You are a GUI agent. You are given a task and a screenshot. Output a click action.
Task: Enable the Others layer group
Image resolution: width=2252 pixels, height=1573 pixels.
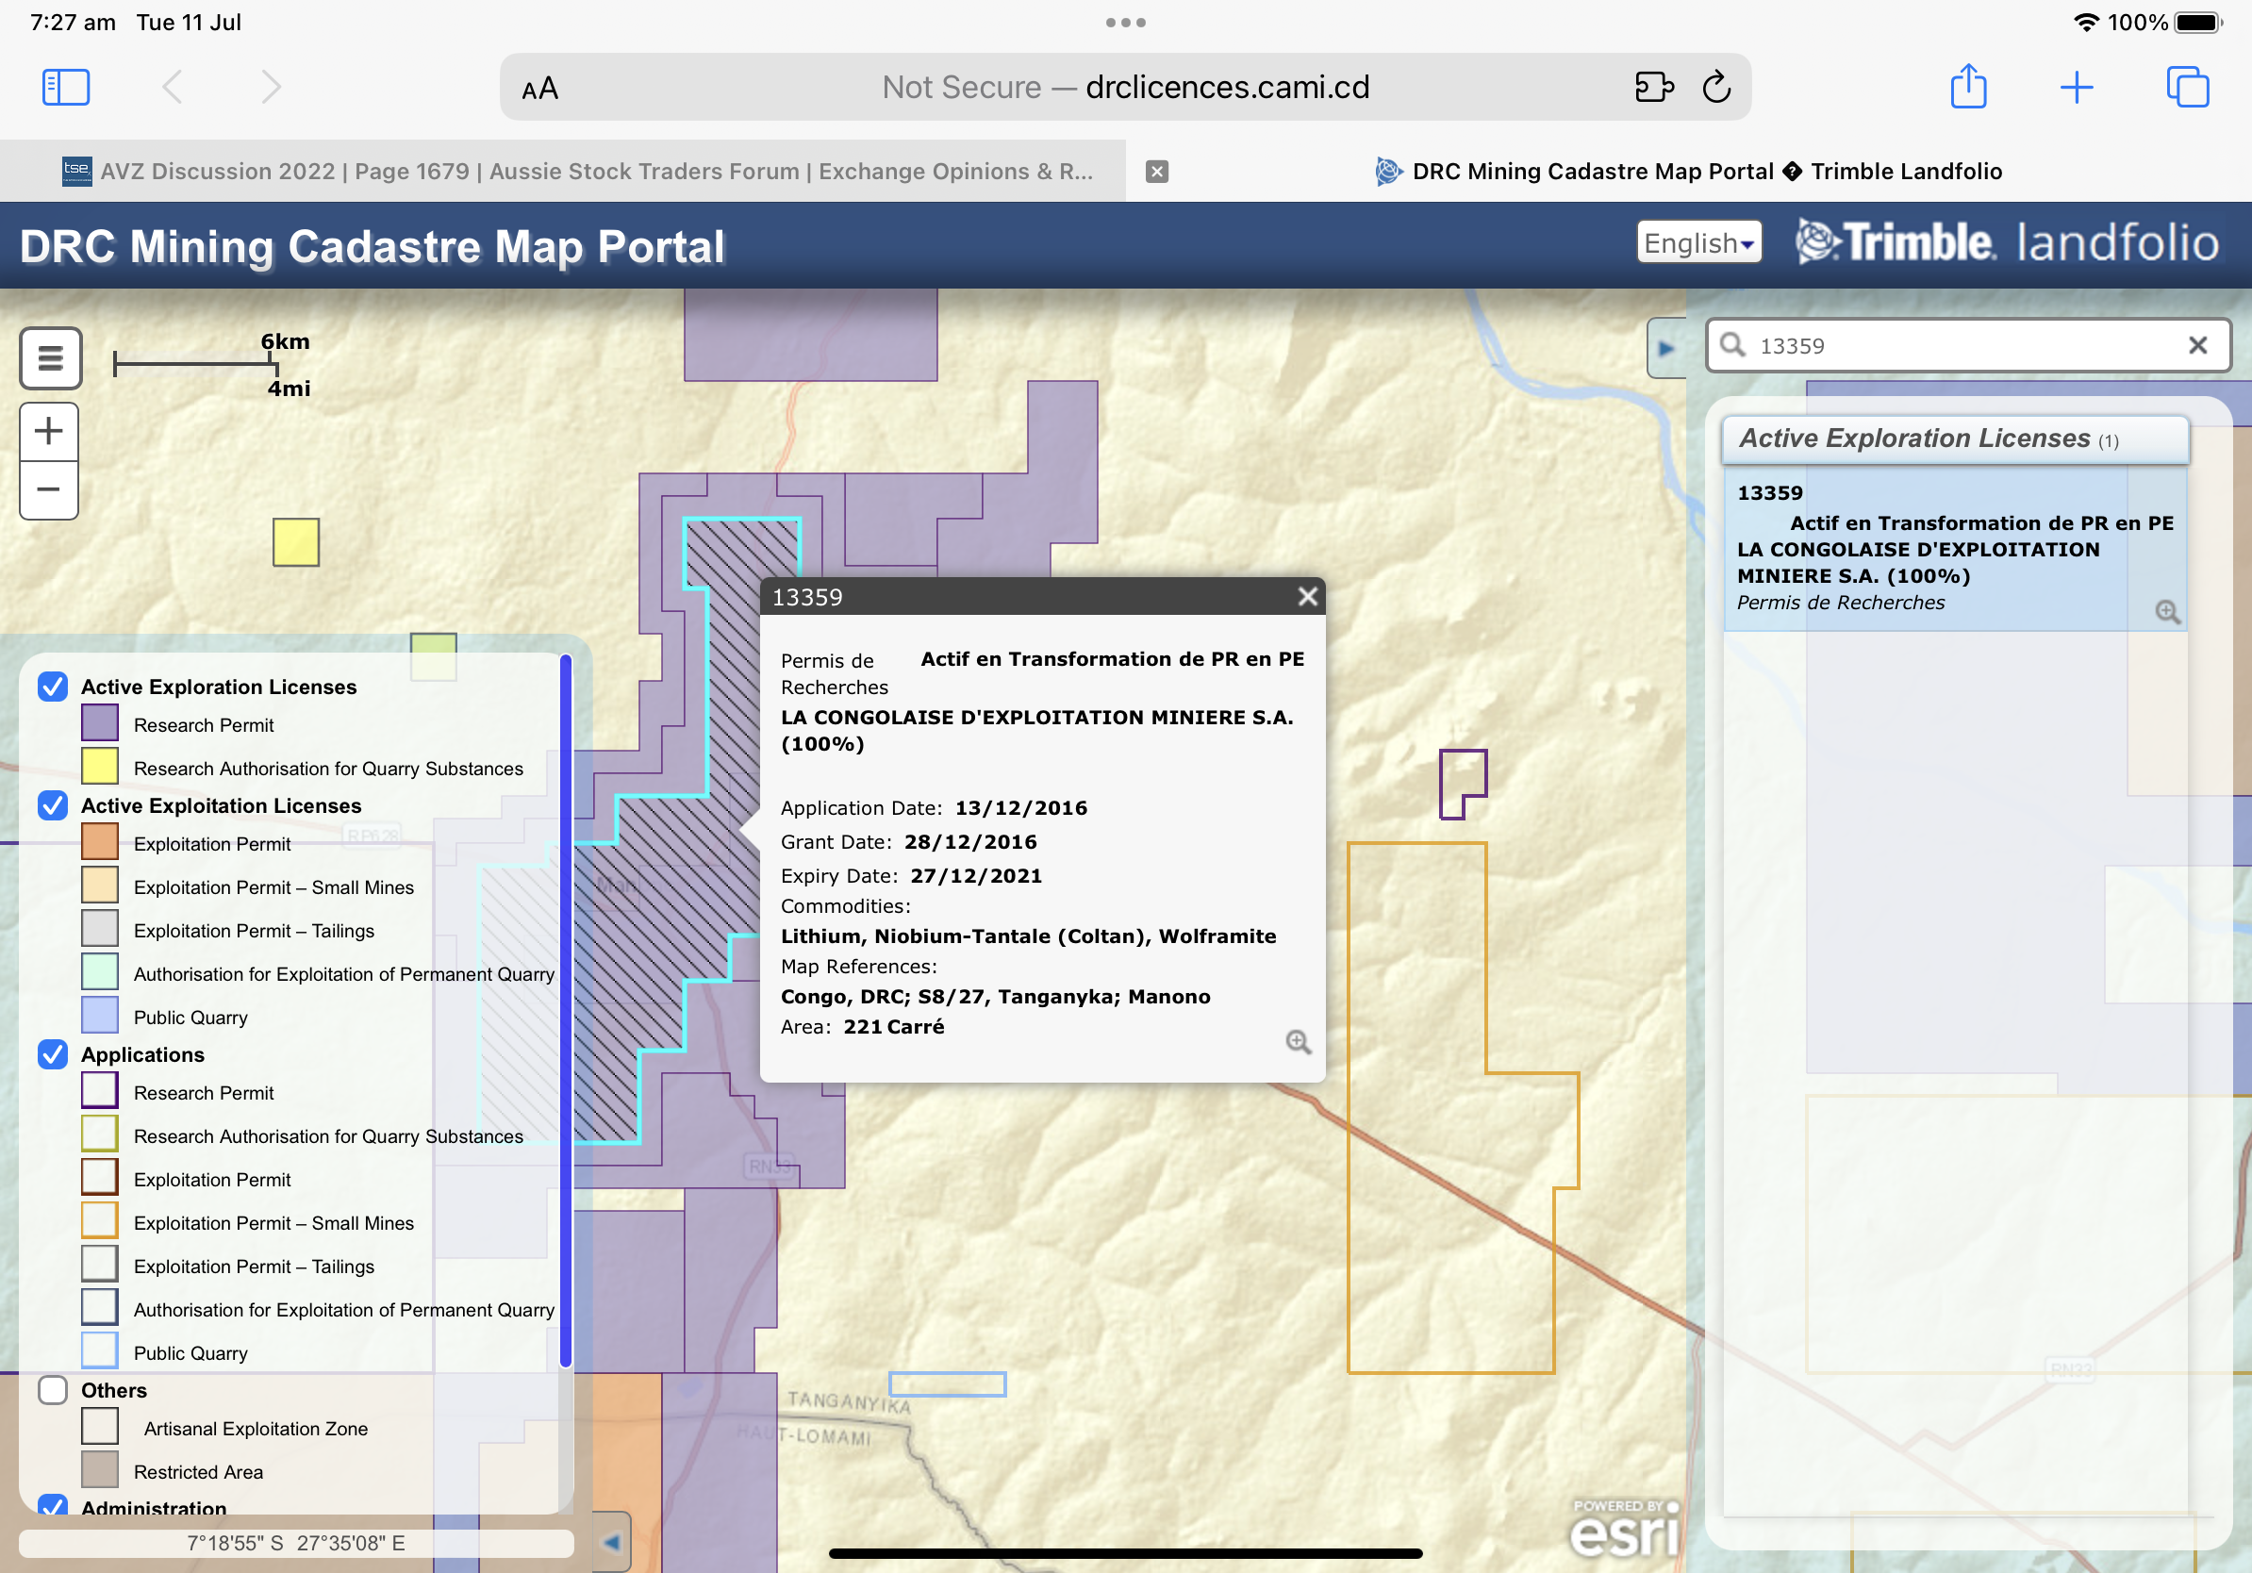(x=53, y=1390)
